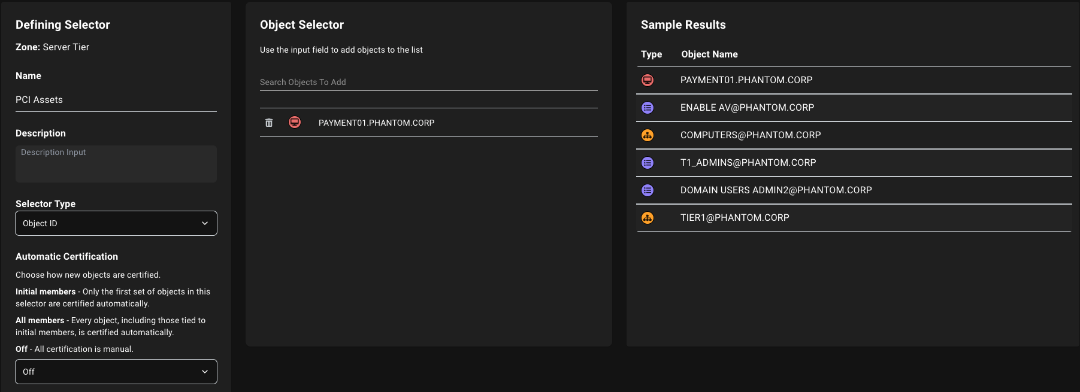This screenshot has height=392, width=1080.
Task: Click the OU icon beside COMPUTERS@PHANTOM.CORP
Action: click(648, 135)
